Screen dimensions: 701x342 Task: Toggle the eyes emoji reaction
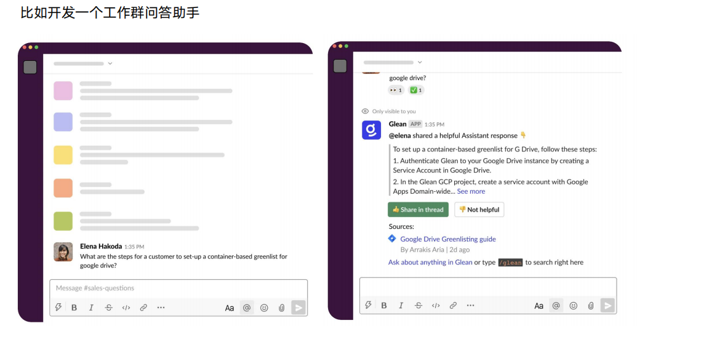(396, 90)
